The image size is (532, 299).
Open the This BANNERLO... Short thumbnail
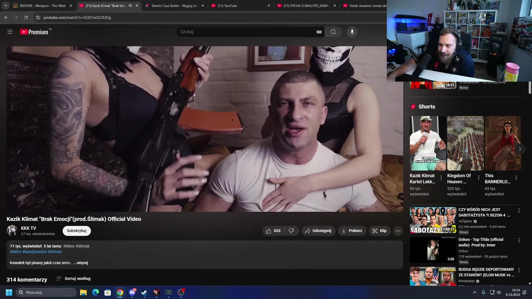pyautogui.click(x=503, y=143)
